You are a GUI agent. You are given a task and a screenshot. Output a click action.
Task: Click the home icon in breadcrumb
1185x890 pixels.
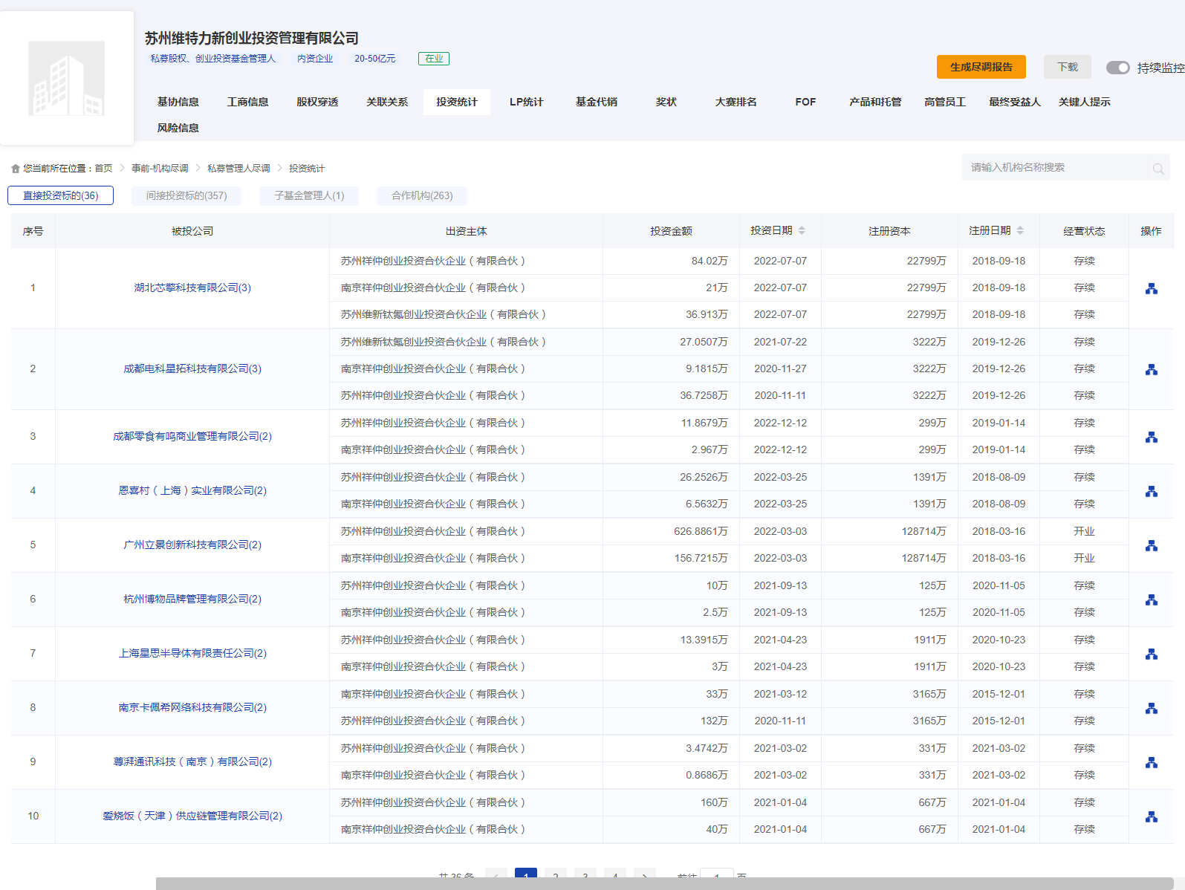click(16, 169)
